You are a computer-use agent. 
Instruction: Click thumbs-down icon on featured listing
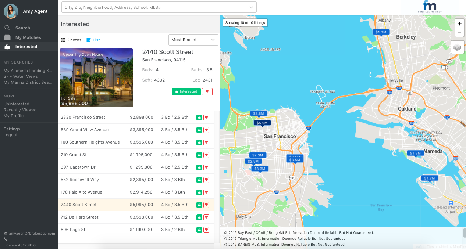coord(207,91)
